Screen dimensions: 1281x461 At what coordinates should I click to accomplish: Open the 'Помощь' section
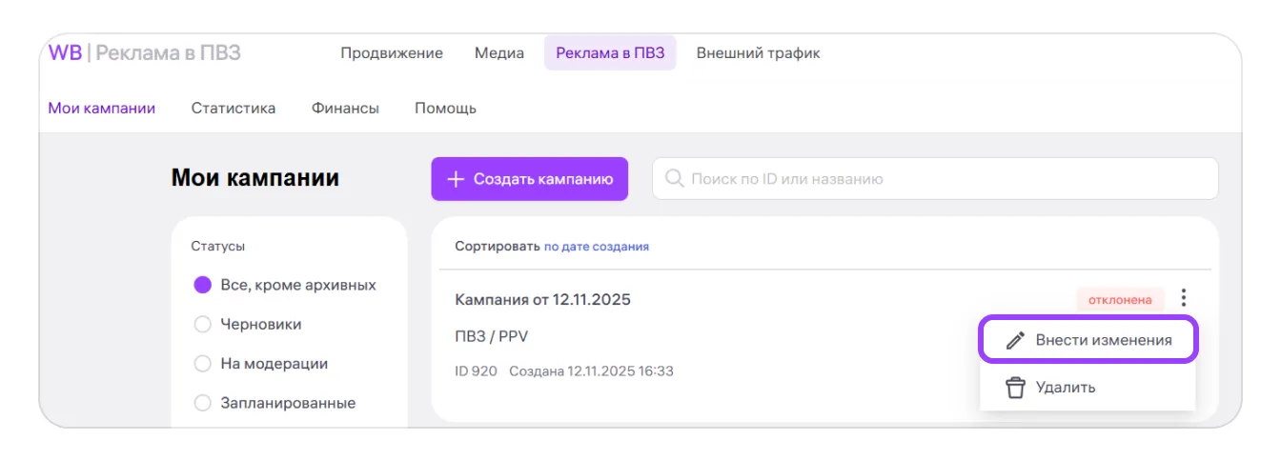click(445, 109)
